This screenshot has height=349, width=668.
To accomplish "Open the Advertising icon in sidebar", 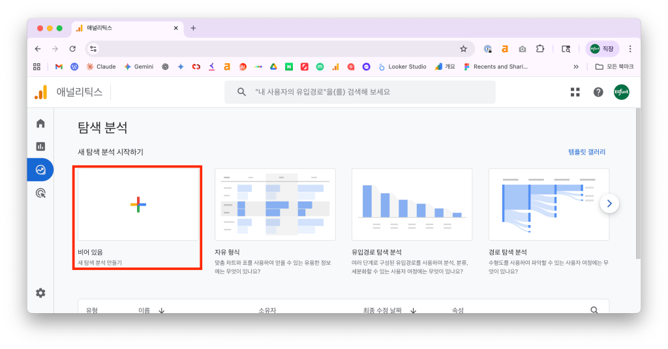I will pyautogui.click(x=40, y=192).
